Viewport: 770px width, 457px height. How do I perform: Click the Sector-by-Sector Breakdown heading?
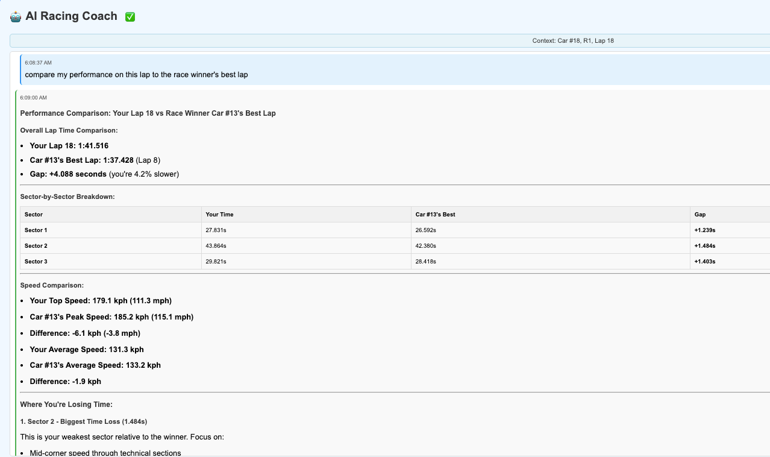67,197
